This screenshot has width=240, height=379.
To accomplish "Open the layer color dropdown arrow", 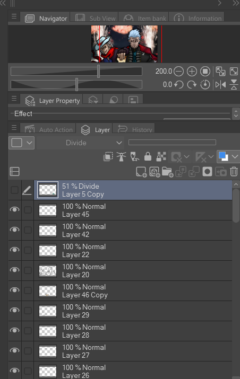I will pyautogui.click(x=235, y=156).
